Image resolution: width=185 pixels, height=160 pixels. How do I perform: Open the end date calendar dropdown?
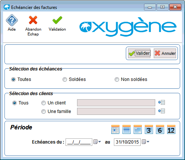tap(146, 142)
